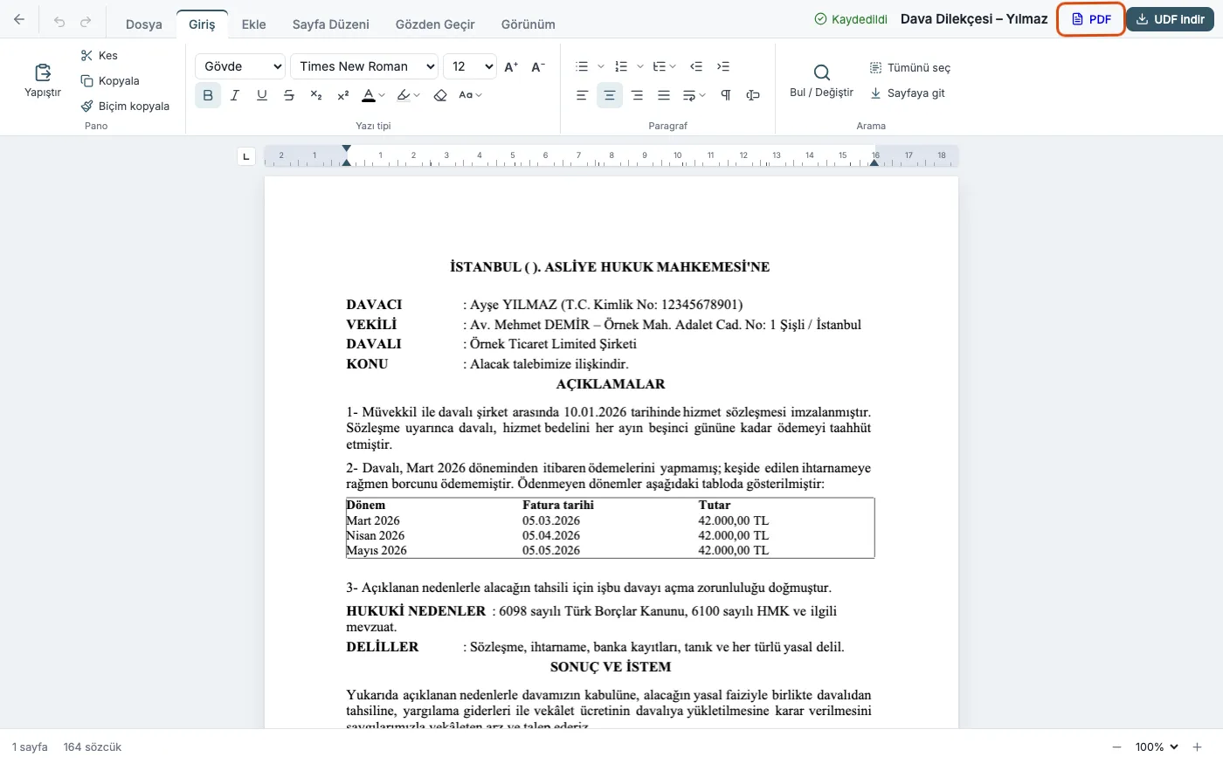This screenshot has height=764, width=1223.
Task: Increase font size with A+
Action: coord(512,66)
